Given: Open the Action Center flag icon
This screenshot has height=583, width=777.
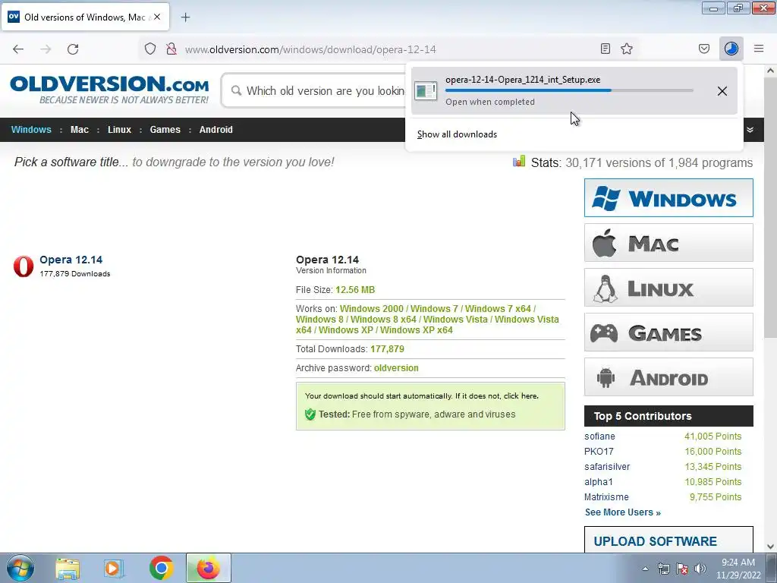Looking at the screenshot, I should point(682,569).
